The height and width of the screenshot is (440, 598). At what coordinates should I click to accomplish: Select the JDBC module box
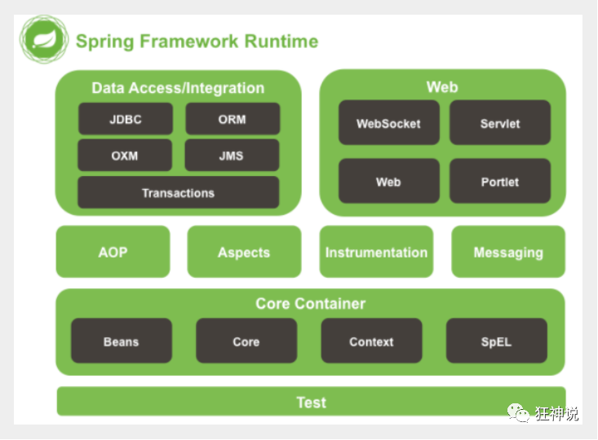tap(126, 119)
